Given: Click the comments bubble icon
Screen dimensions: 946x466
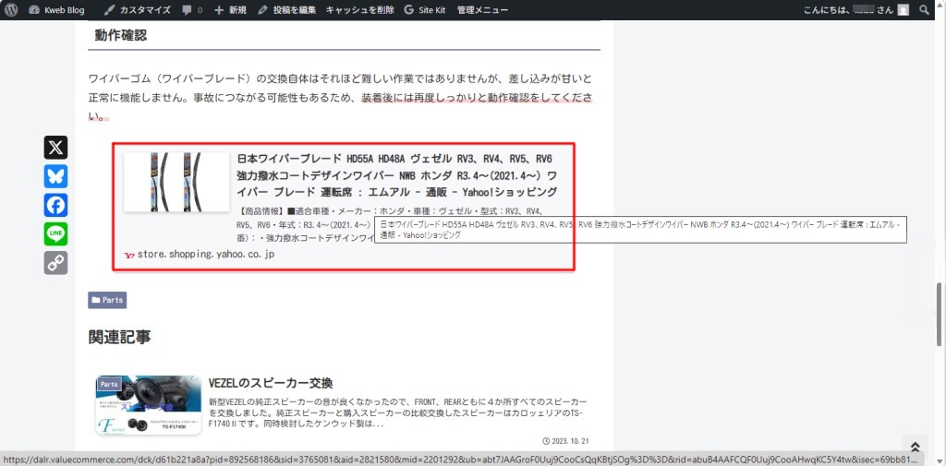Looking at the screenshot, I should tap(191, 10).
